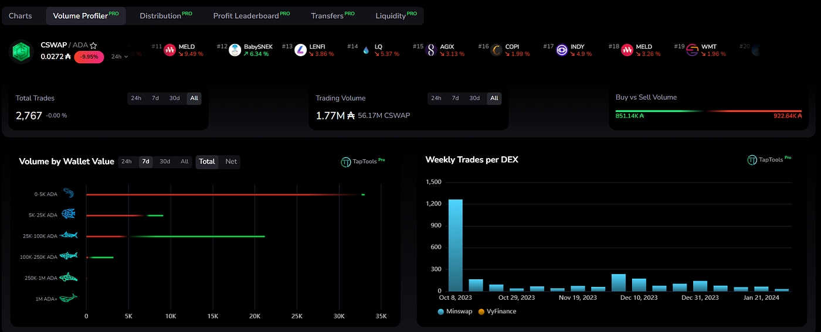Click the LENFI token logo
Image resolution: width=821 pixels, height=332 pixels.
coord(300,50)
